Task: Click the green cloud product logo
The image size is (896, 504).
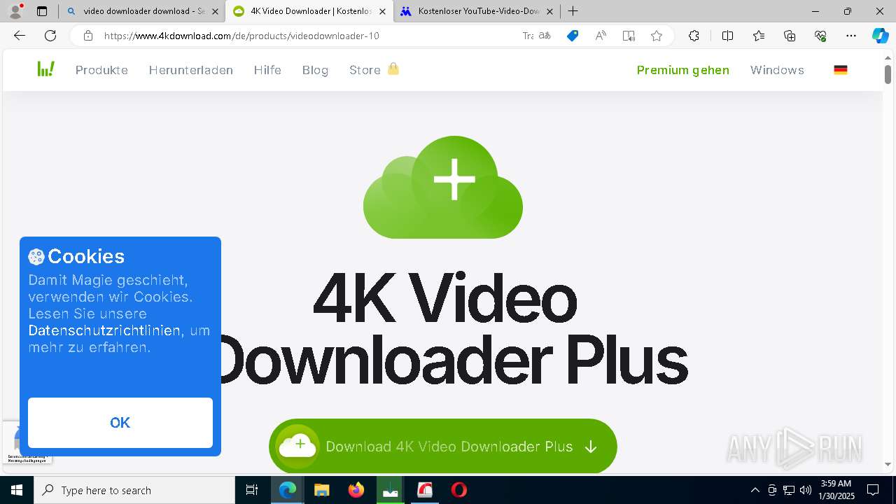Action: pos(442,187)
